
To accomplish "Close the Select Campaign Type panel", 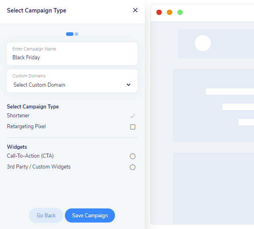I will 135,10.
